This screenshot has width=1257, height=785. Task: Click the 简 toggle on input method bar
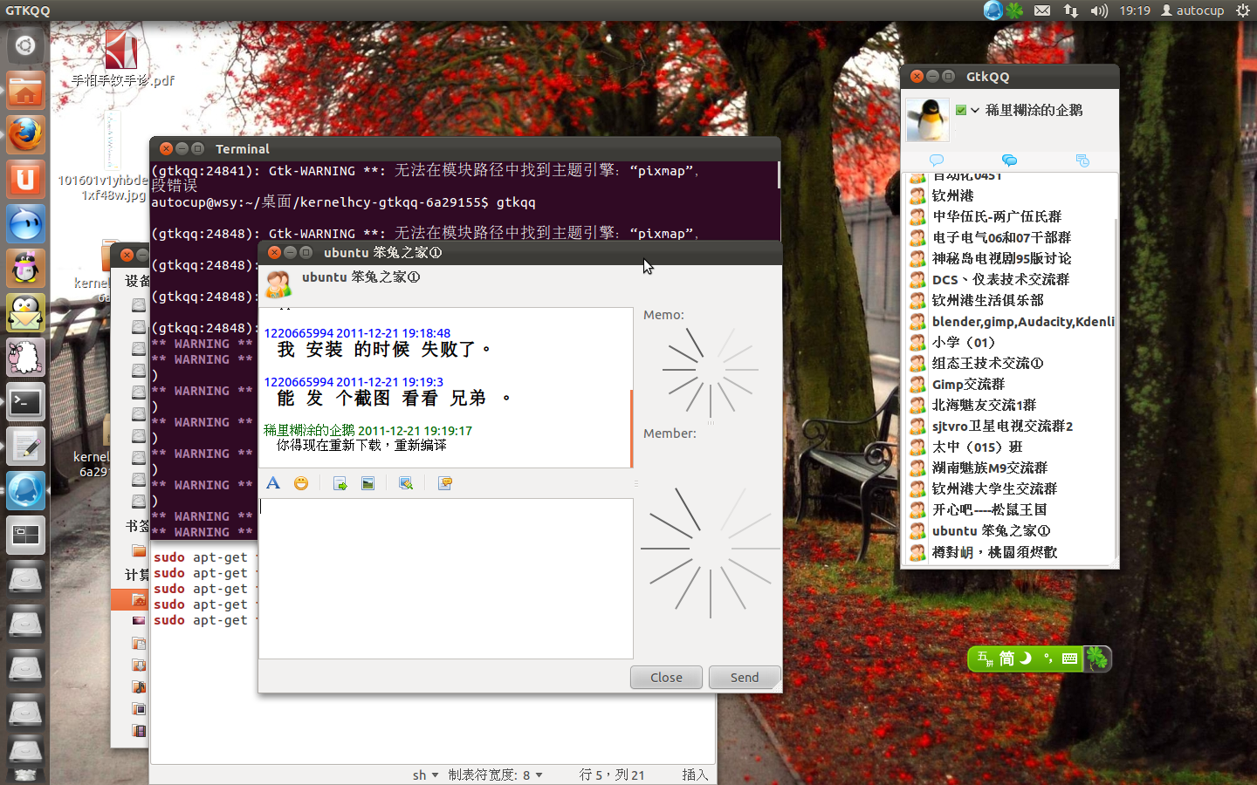tap(1006, 659)
